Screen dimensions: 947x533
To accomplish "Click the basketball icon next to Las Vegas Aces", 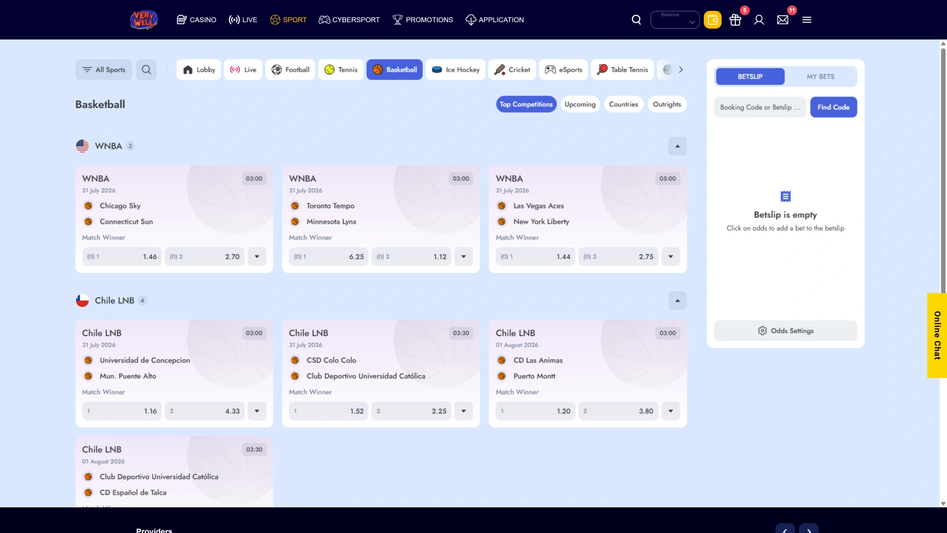I will (502, 206).
